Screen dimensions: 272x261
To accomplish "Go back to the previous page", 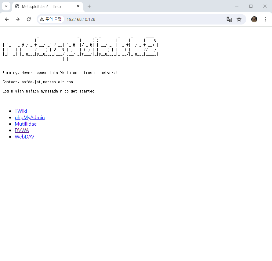I will 7,19.
